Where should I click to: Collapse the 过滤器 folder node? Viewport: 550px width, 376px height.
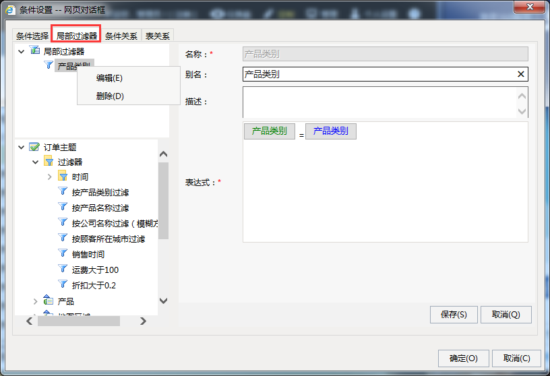[x=36, y=162]
